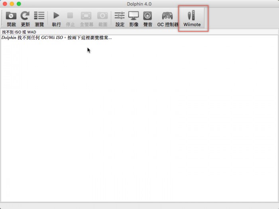Screen dimensions: 279x209
Task: Maximize Dolphin window with green button
Action: 19,4
